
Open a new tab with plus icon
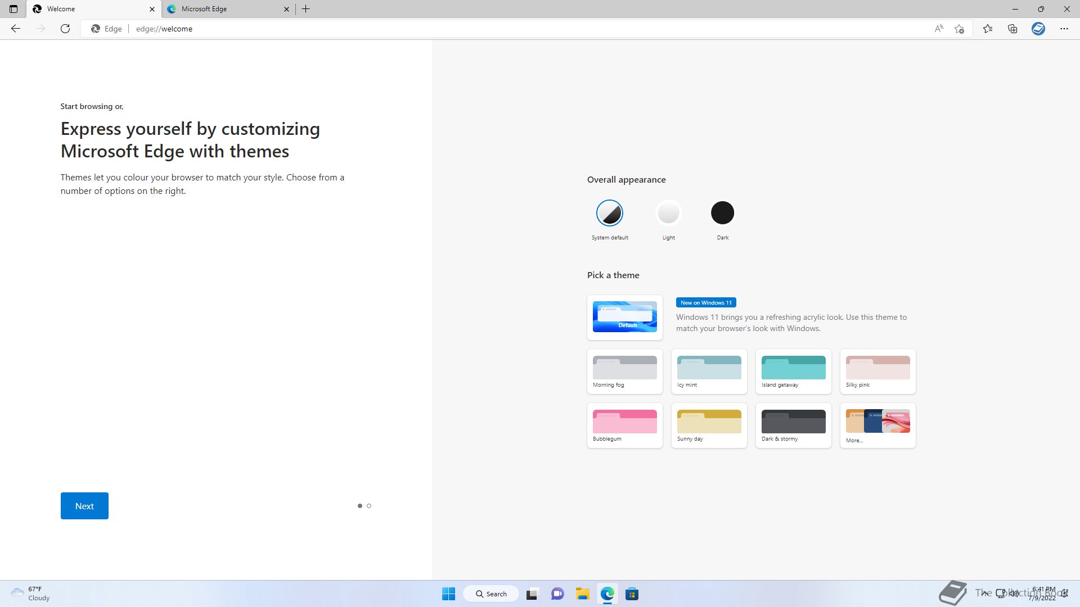306,9
